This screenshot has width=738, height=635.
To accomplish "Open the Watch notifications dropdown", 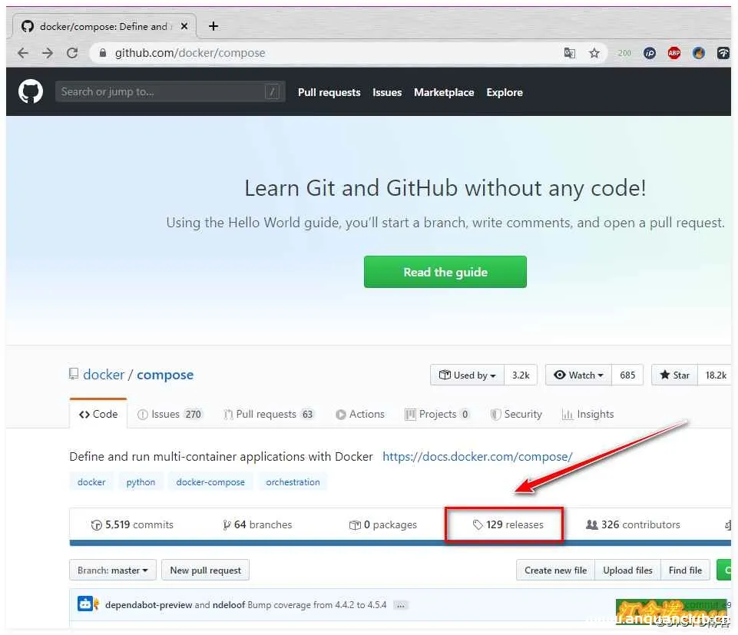I will click(577, 375).
